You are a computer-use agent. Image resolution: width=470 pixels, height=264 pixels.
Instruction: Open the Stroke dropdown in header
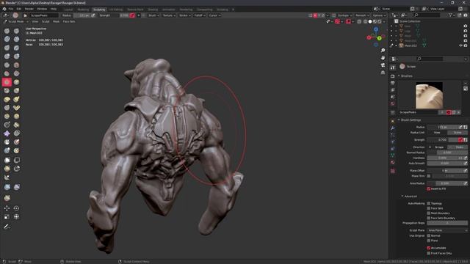click(x=184, y=15)
